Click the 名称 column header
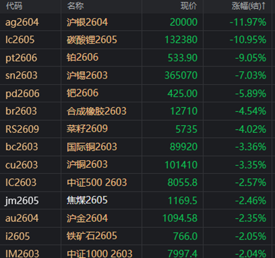Screen dimensions: 275x258 click(x=75, y=6)
